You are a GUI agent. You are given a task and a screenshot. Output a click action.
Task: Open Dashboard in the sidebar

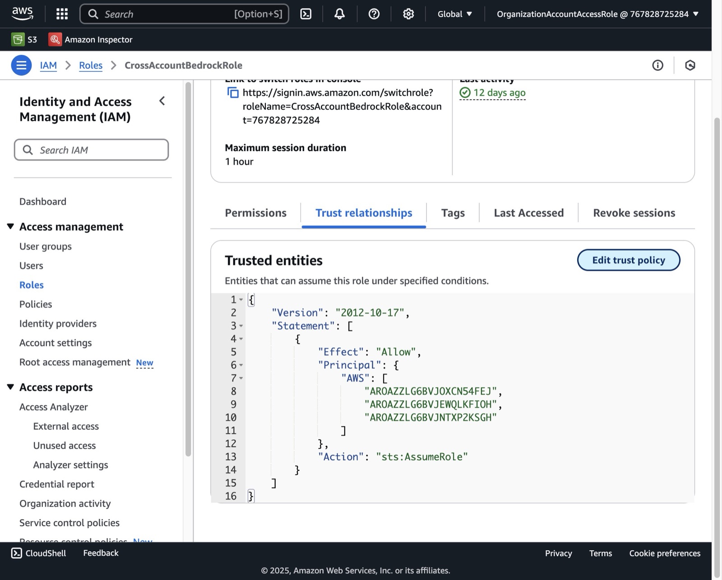(x=43, y=201)
